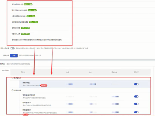The image size is (155, 116).
Task: Click the 竞争热度 column header
Action: [114, 72]
